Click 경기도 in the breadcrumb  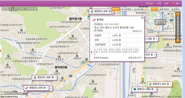[x=6, y=9]
